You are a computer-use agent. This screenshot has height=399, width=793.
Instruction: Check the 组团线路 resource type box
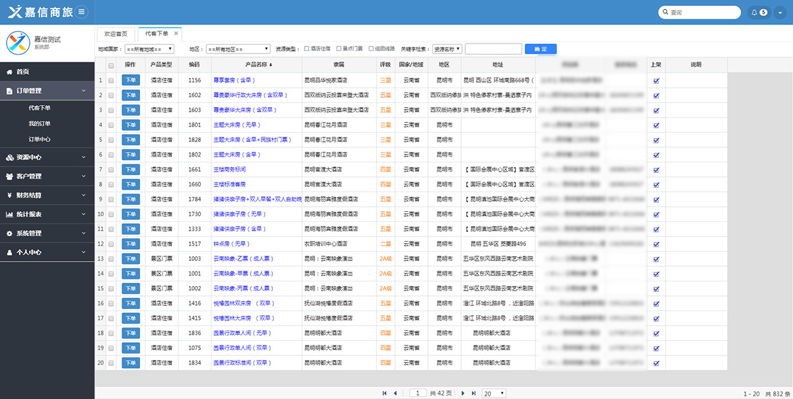pos(371,48)
